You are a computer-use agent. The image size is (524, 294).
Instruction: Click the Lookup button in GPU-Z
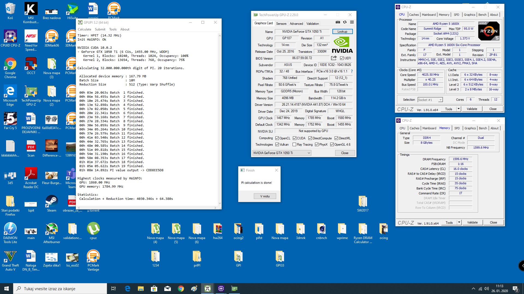tap(342, 32)
